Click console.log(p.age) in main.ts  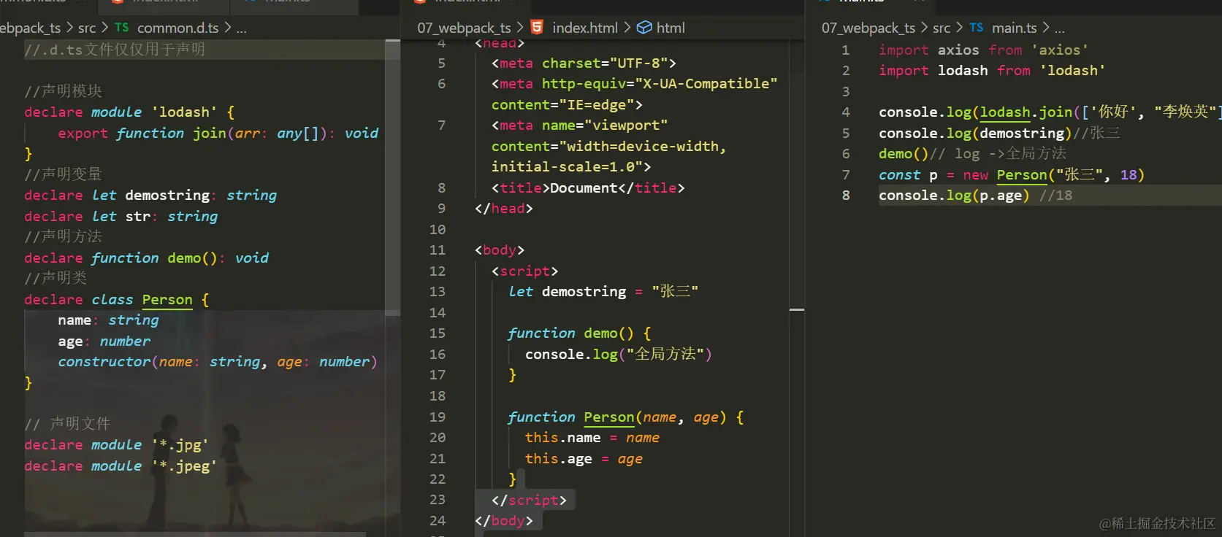(954, 195)
